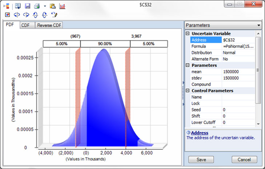Click the printer icon
The image size is (265, 169).
pyautogui.click(x=37, y=6)
